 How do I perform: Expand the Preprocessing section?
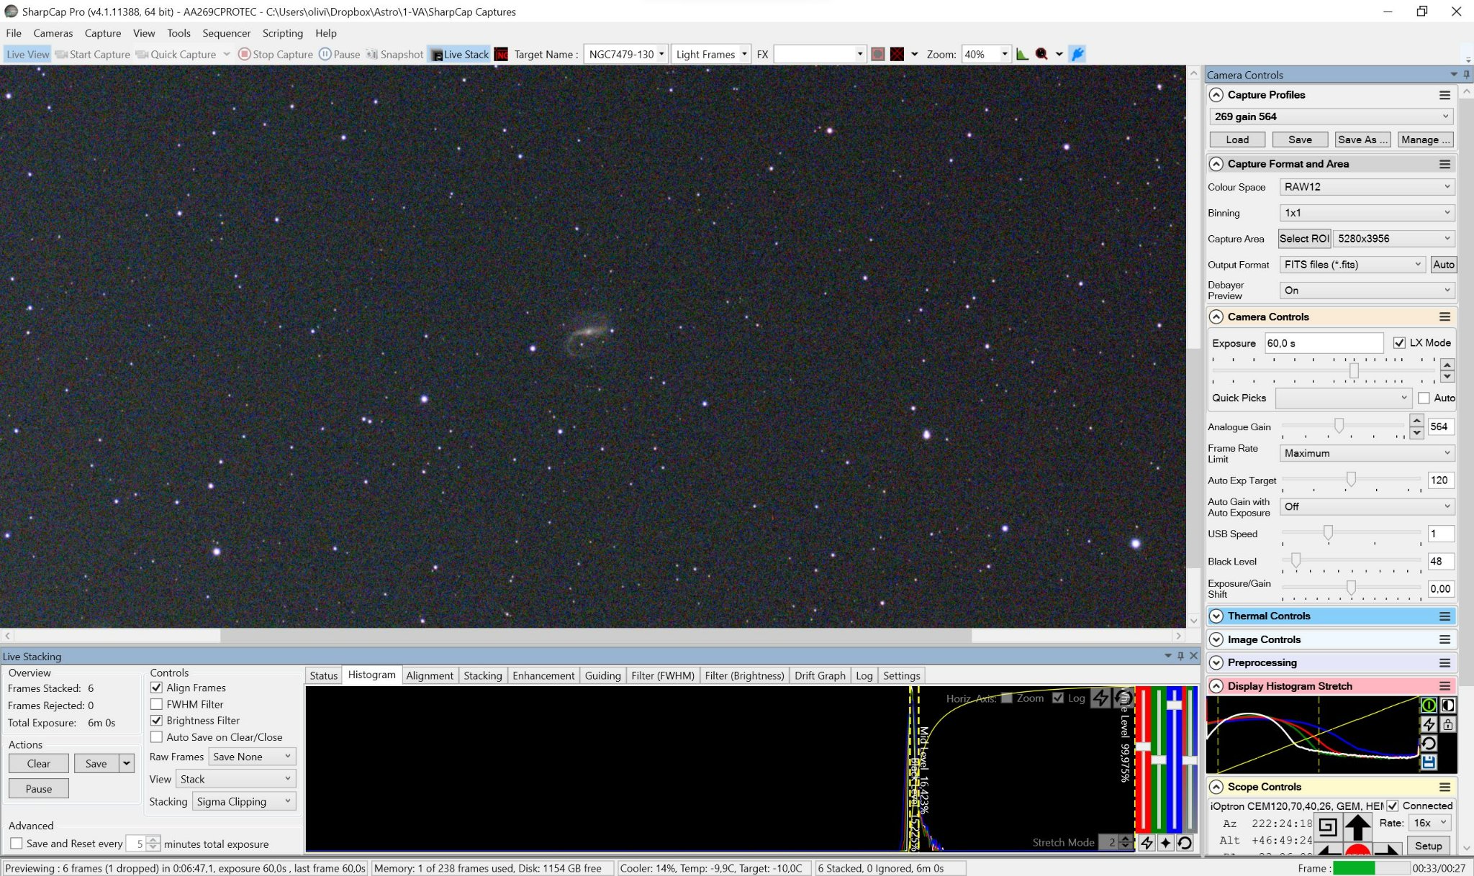click(1216, 662)
